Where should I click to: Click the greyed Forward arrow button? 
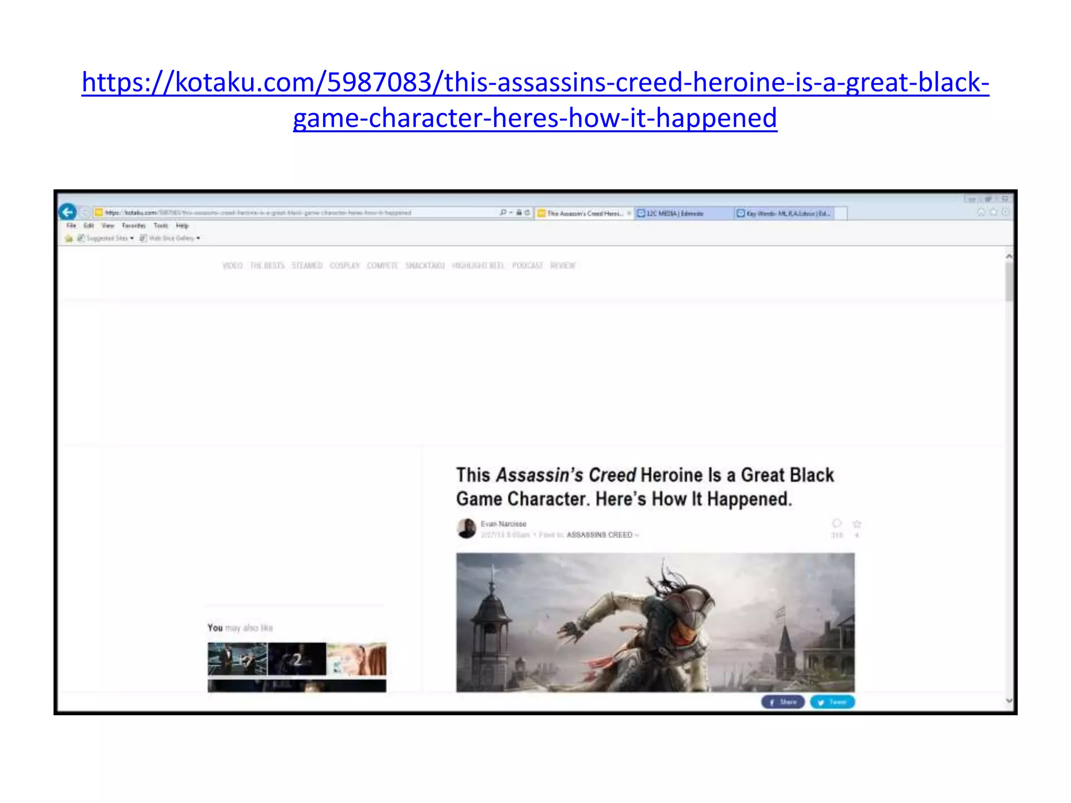pos(84,212)
